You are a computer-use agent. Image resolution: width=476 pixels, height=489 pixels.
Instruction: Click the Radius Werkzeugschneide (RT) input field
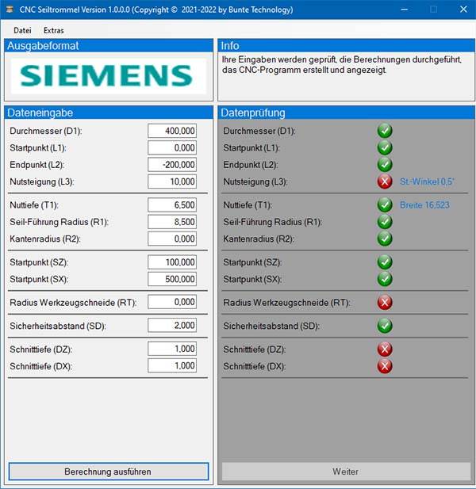point(172,302)
